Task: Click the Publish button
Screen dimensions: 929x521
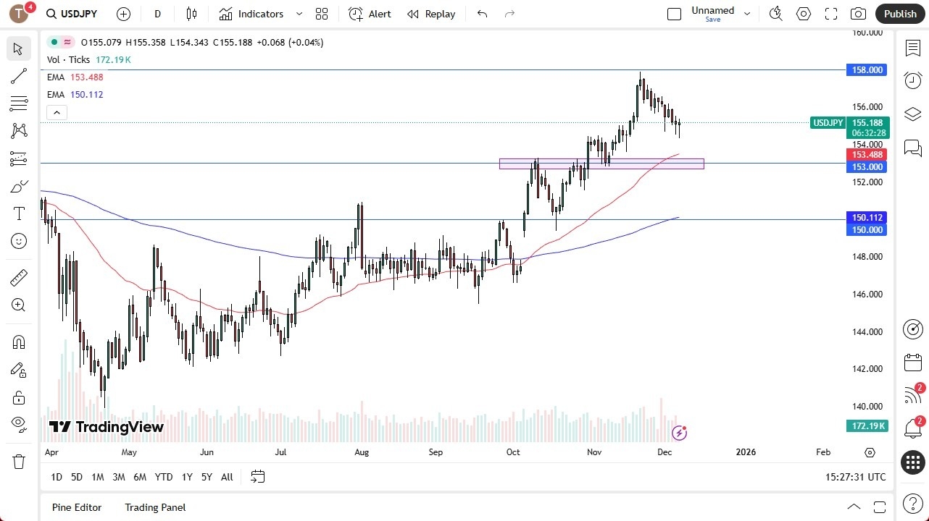Action: pos(900,13)
